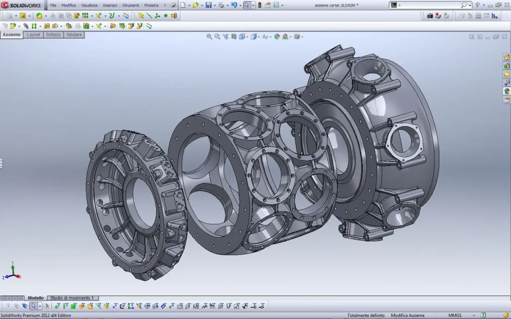The width and height of the screenshot is (511, 319).
Task: Click the Coordinate System icon
Action: coord(157,15)
